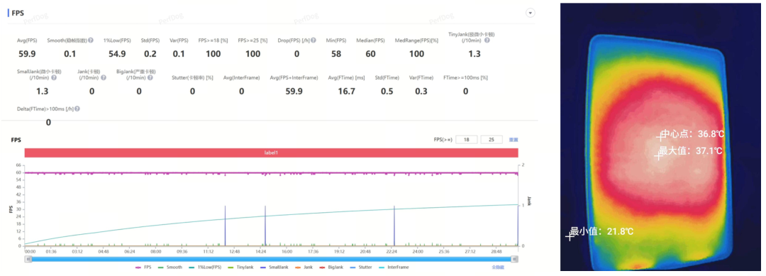Viewport: 766px width, 276px height.
Task: Click the FPS threshold field showing 18
Action: click(467, 140)
